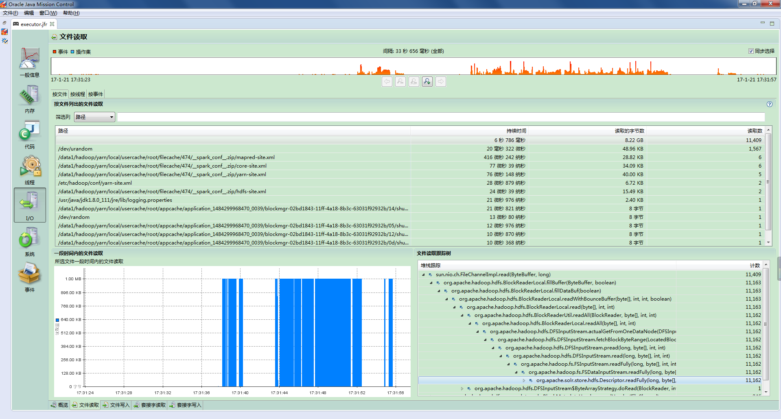This screenshot has height=419, width=781.
Task: Switch to the 按线程 tab
Action: tap(77, 94)
